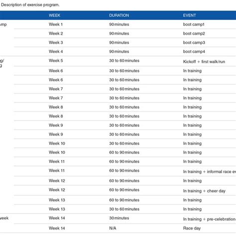Select the Week 1 cell
Image resolution: width=236 pixels, height=236 pixels.
(x=56, y=24)
